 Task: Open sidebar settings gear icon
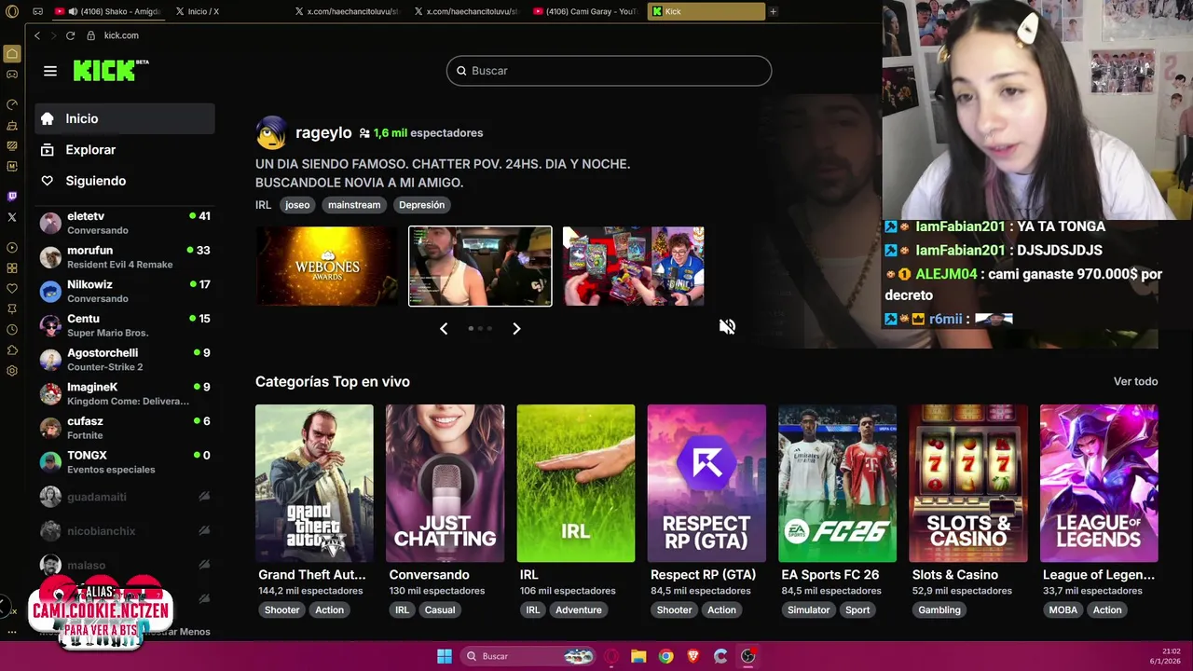(12, 370)
